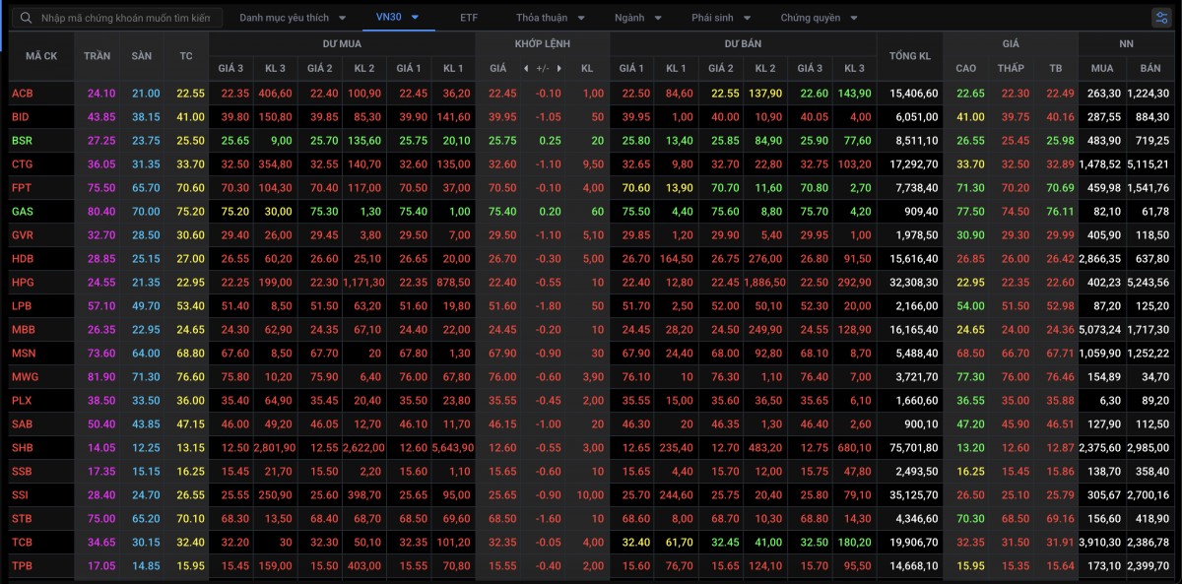Image resolution: width=1182 pixels, height=584 pixels.
Task: Sort by the TỔNG KL column header
Action: pos(909,56)
